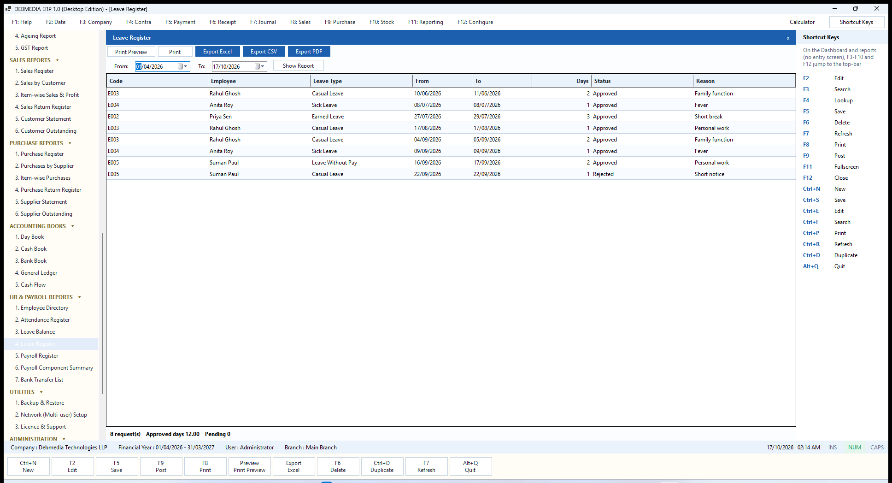Select the row with Rejected status
892x483 pixels.
click(451, 174)
